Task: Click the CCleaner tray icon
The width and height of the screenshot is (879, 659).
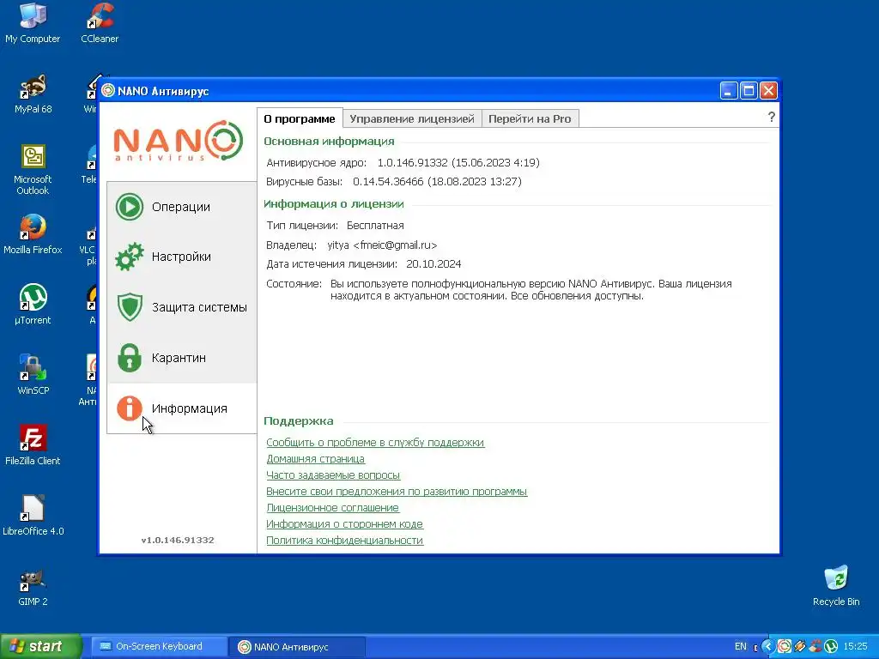Action: click(815, 647)
